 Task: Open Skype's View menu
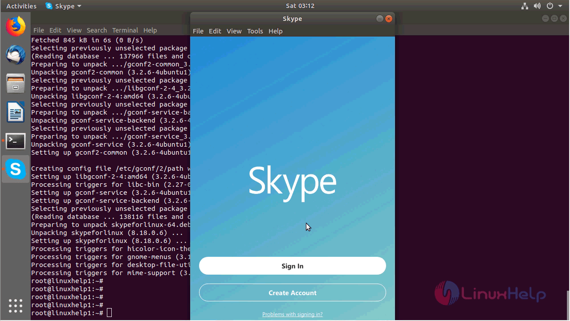coord(234,31)
